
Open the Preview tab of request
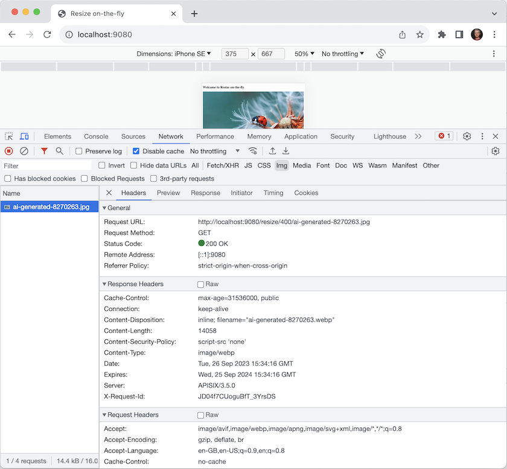click(168, 193)
